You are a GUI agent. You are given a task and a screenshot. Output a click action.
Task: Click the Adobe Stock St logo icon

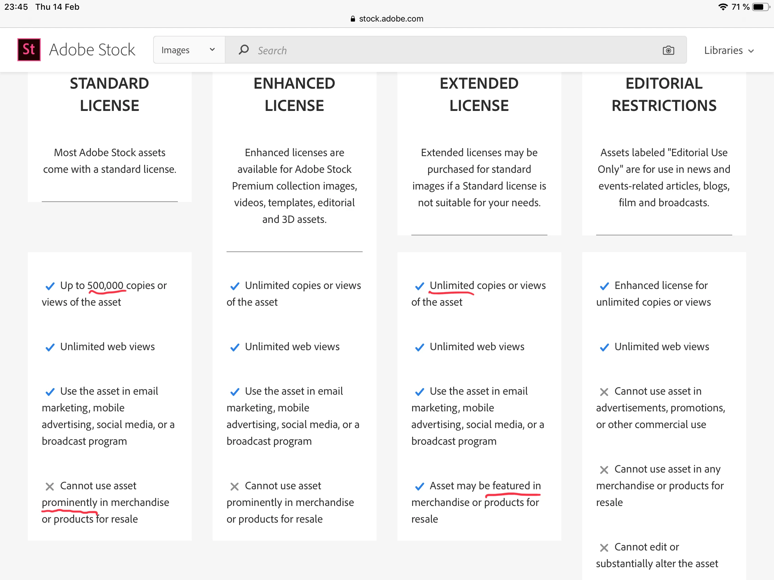(x=29, y=50)
